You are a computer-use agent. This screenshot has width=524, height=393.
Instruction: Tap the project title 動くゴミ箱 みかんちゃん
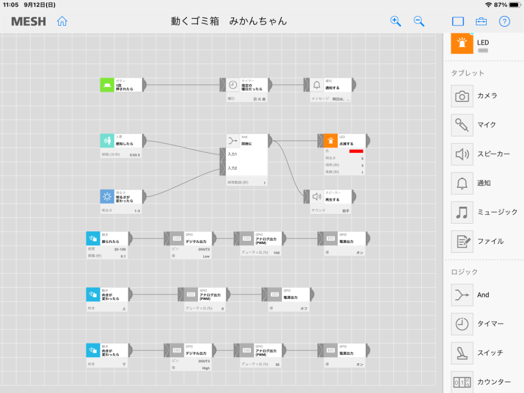coord(229,21)
